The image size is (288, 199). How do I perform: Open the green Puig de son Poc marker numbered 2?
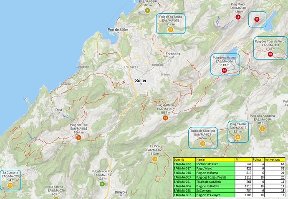click(102, 184)
